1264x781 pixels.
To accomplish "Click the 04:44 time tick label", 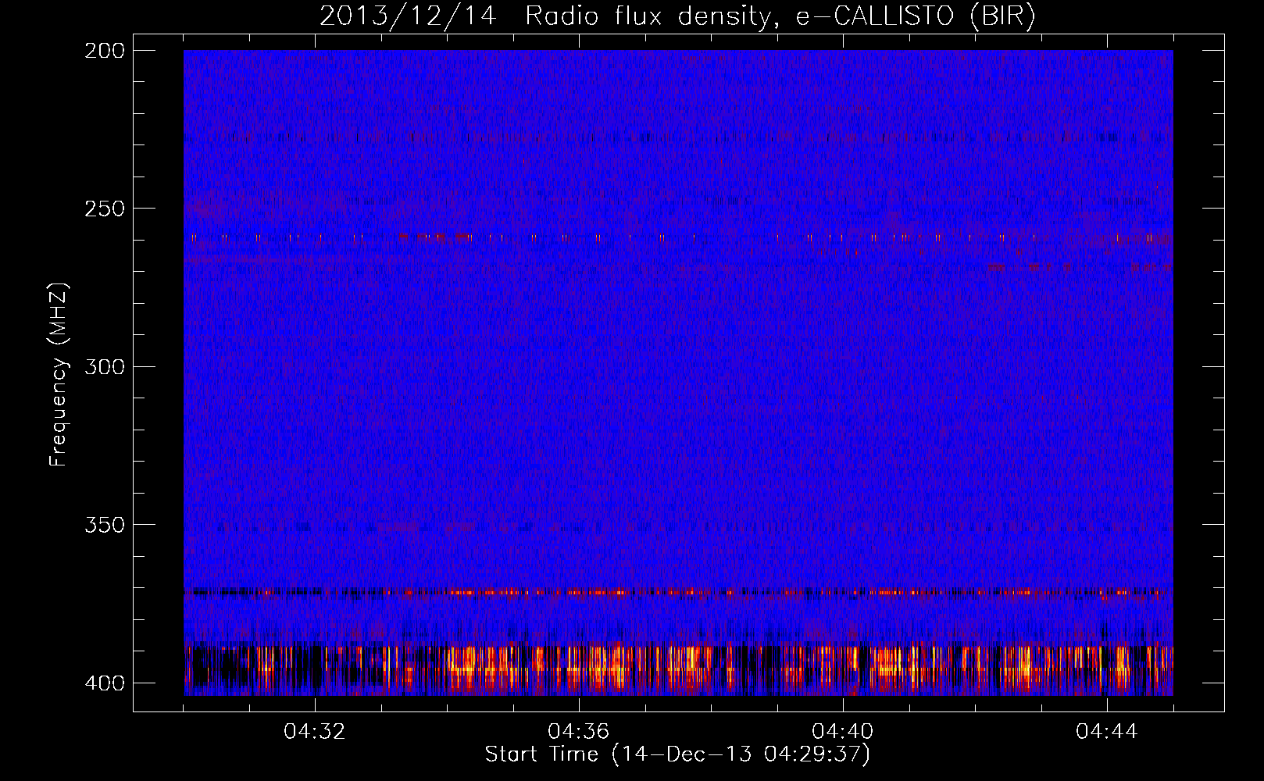I will pyautogui.click(x=1107, y=732).
